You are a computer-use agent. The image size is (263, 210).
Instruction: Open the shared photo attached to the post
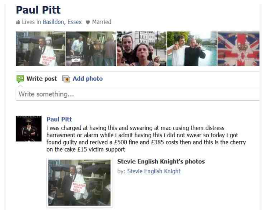79,183
